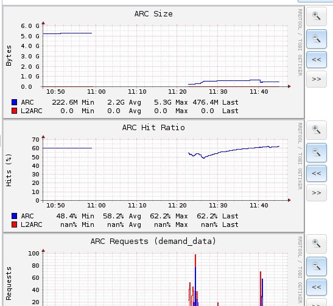
Task: Shift ARC Size graph back in time
Action: pos(317,60)
